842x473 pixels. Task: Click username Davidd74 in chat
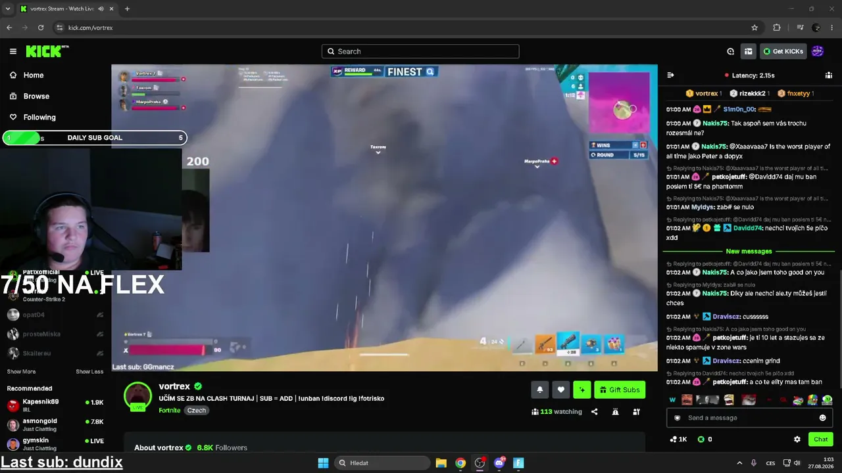(747, 228)
